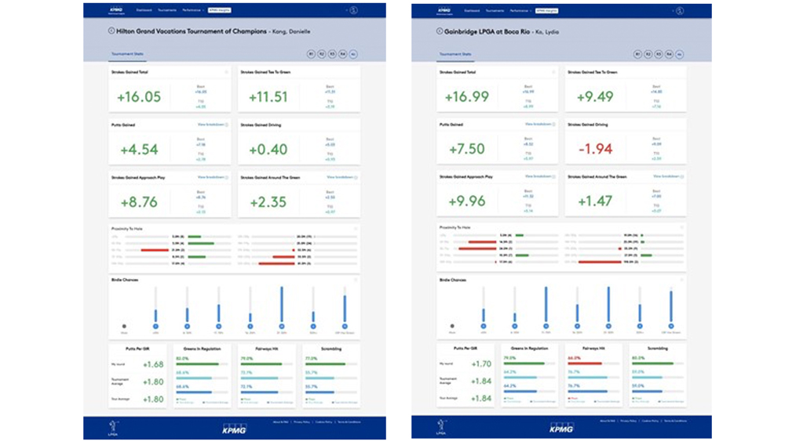Expand the Performance menu in the Gainbridge page
The image size is (785, 441).
(520, 10)
